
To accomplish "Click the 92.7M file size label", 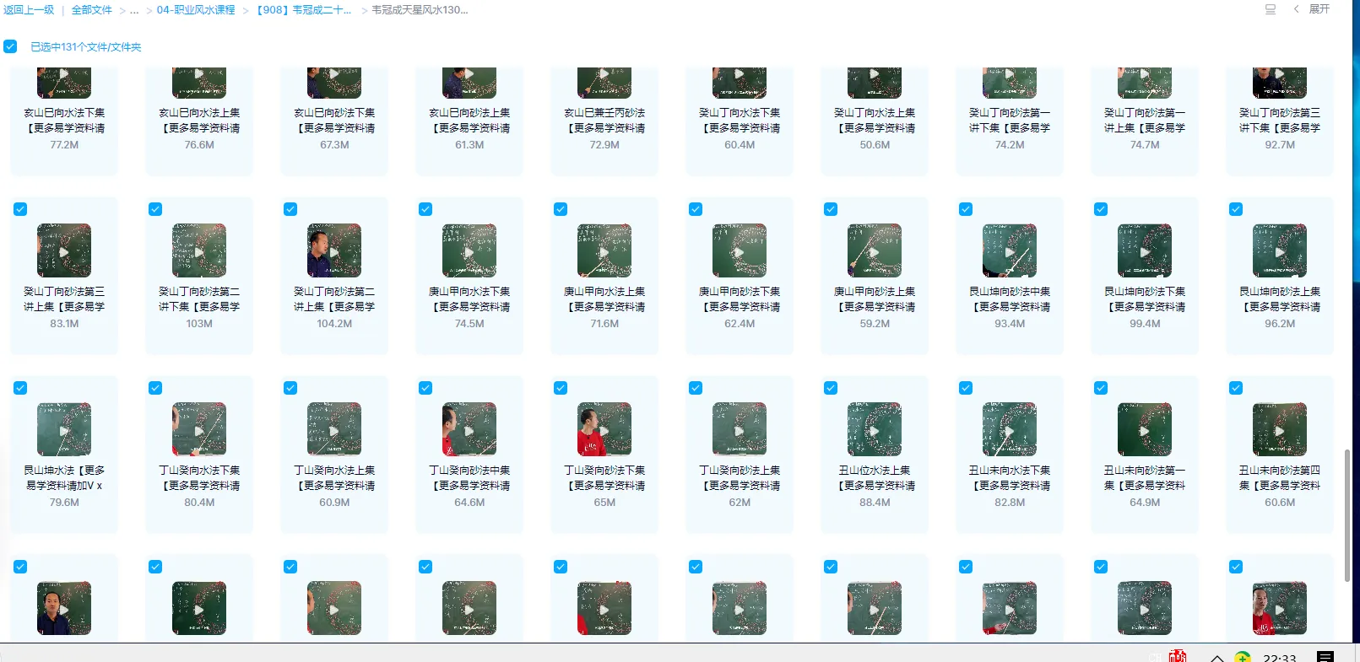I will click(x=1280, y=145).
